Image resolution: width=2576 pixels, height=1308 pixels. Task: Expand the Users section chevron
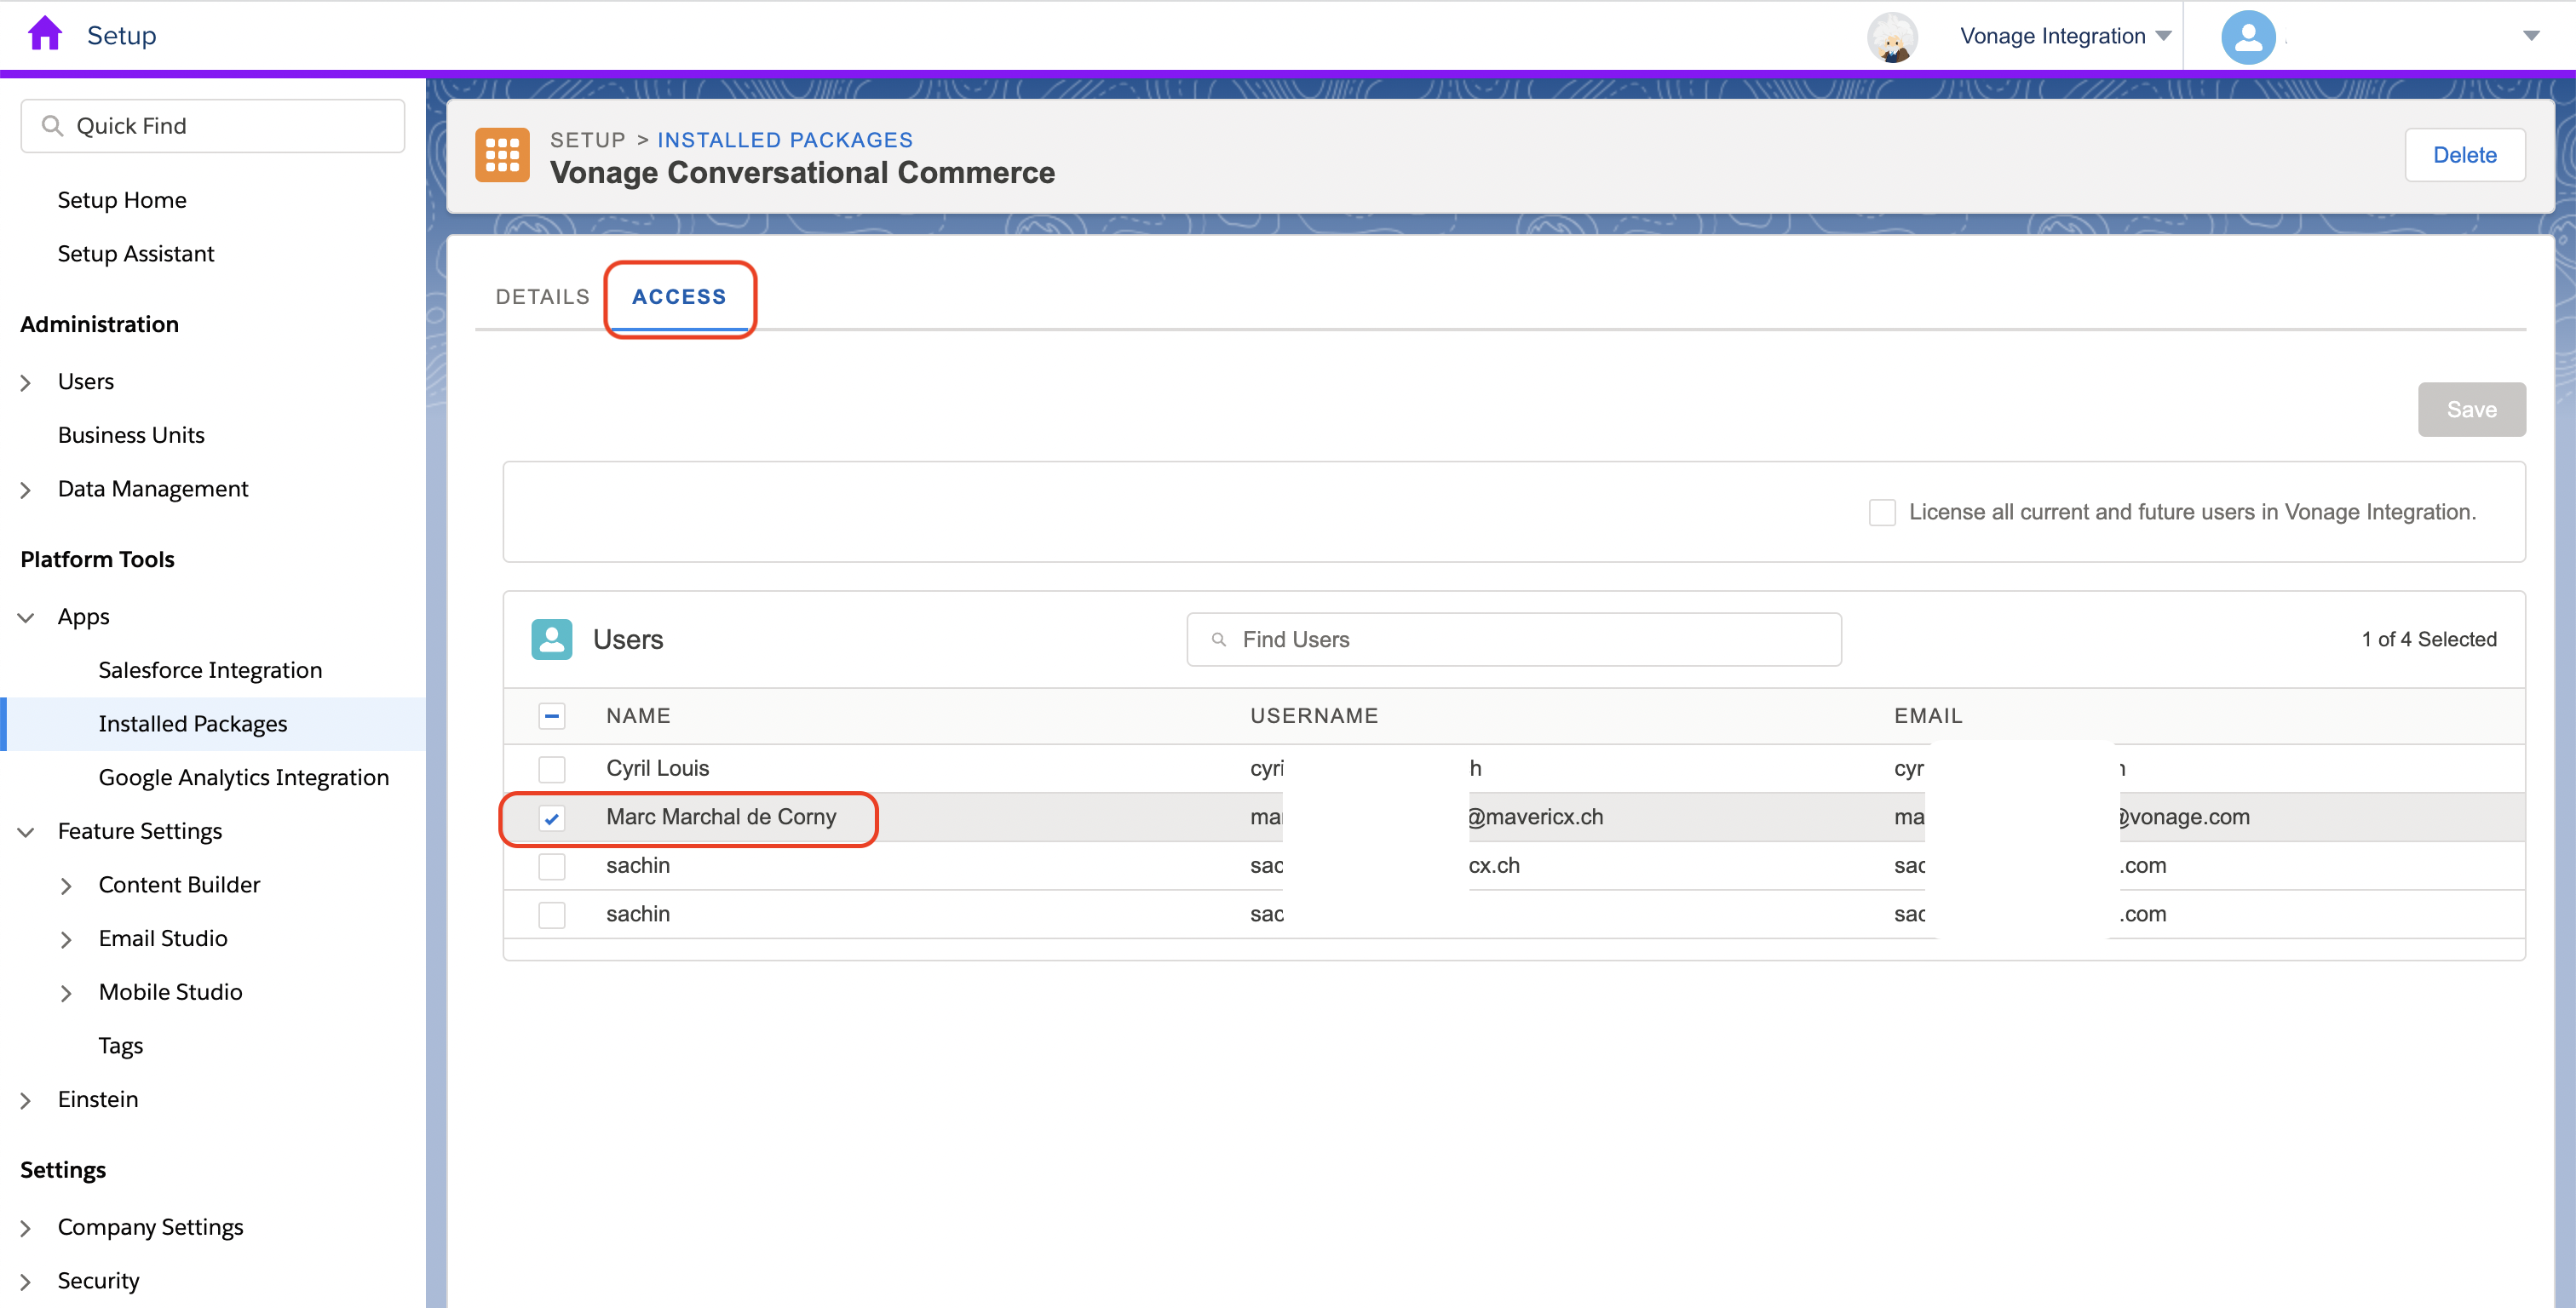(25, 383)
